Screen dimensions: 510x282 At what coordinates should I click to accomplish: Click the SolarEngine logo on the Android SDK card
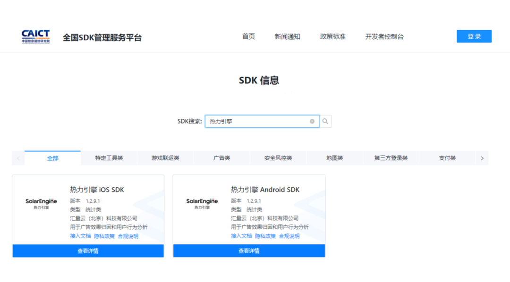[201, 203]
